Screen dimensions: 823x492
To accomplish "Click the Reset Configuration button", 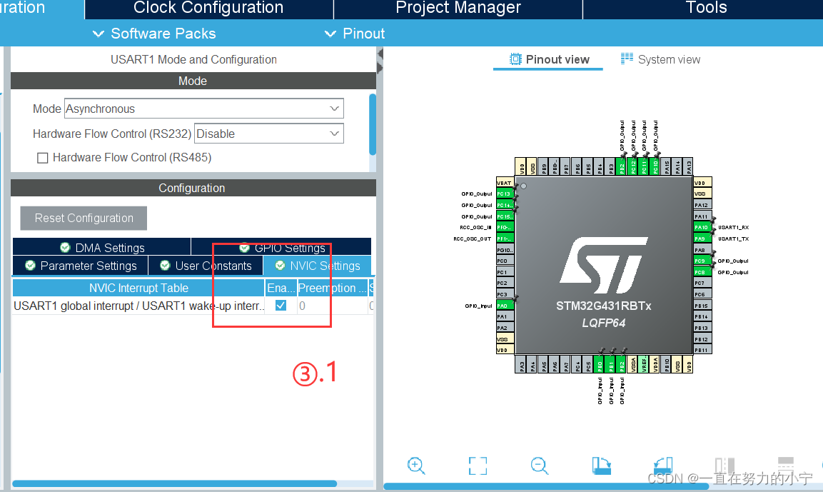I will (84, 218).
